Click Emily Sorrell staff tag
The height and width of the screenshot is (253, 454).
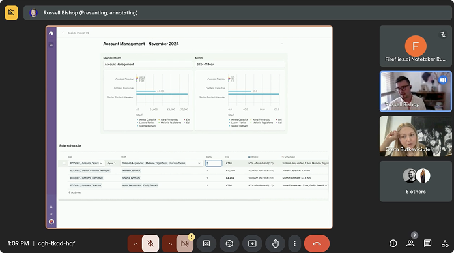(150, 185)
